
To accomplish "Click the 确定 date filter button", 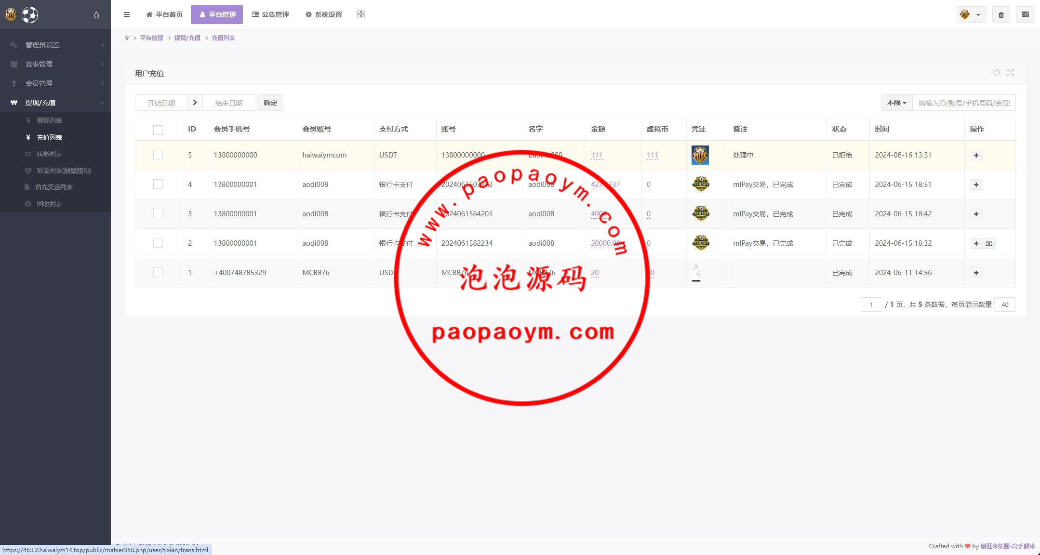I will [270, 103].
